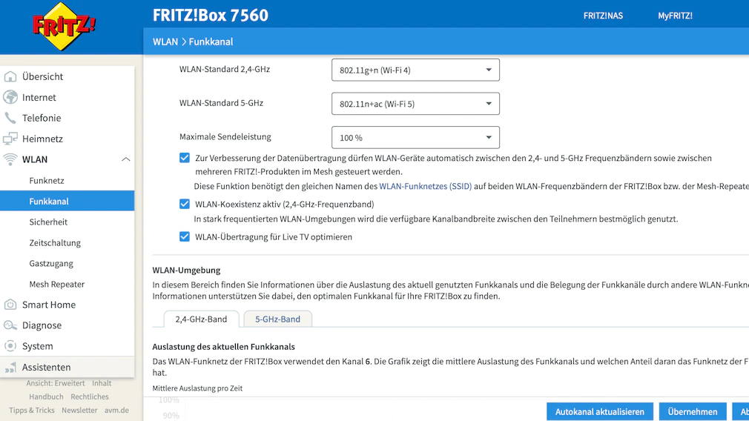The image size is (749, 421).
Task: Click the Übernehmen button
Action: pos(693,411)
